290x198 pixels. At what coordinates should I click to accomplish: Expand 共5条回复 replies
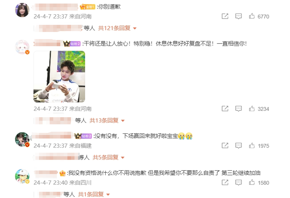point(108,157)
